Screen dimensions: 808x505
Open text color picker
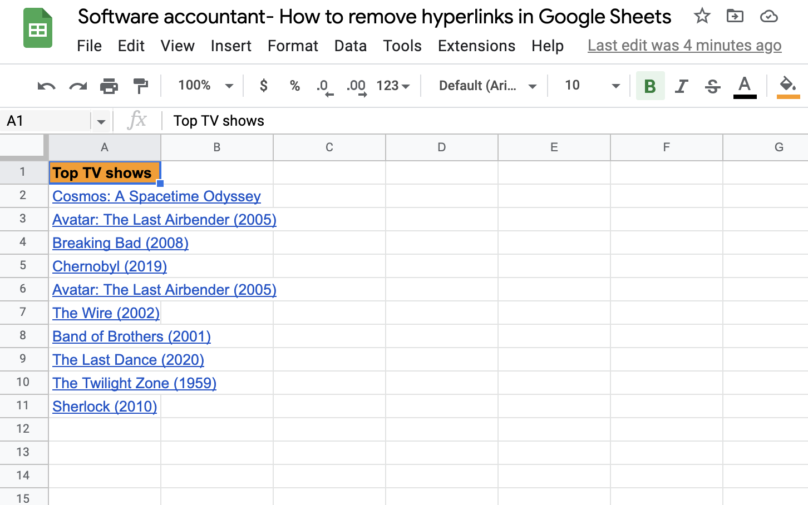pos(745,87)
